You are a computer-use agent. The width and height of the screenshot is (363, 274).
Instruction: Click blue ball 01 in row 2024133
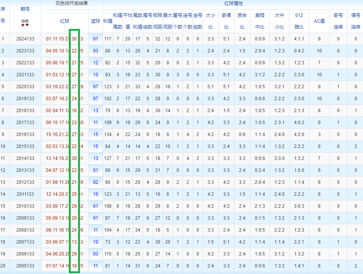[x=96, y=39]
